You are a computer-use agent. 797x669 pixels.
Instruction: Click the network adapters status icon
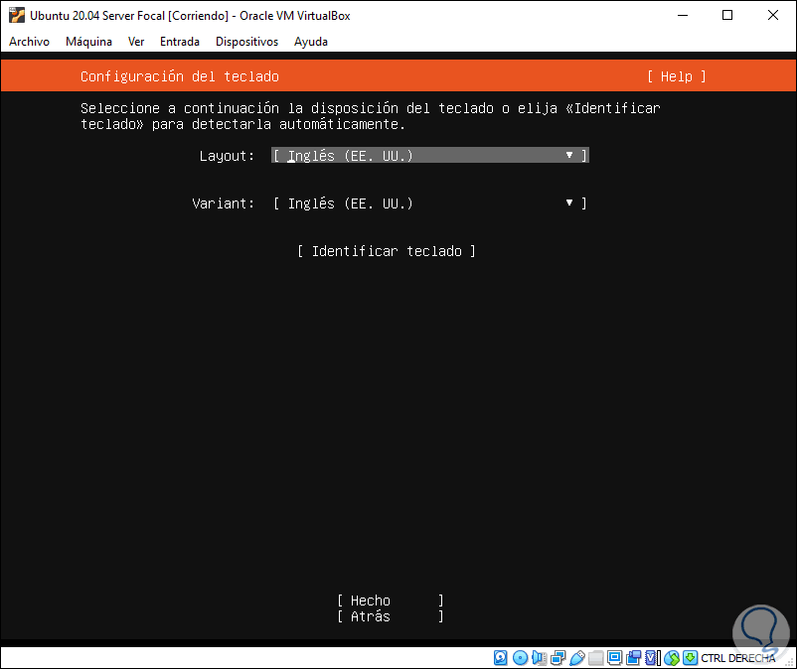[558, 658]
